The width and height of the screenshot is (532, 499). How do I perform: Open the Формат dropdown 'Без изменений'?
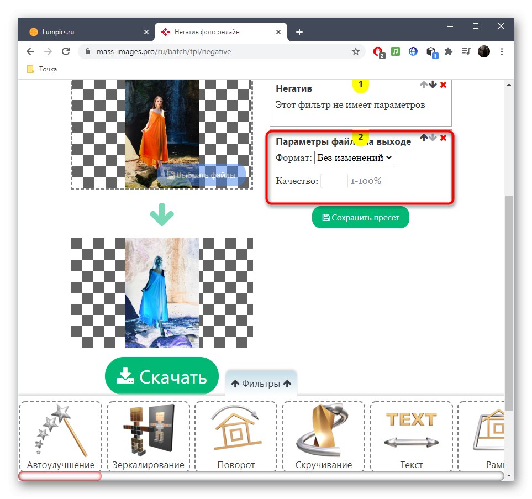coord(354,158)
